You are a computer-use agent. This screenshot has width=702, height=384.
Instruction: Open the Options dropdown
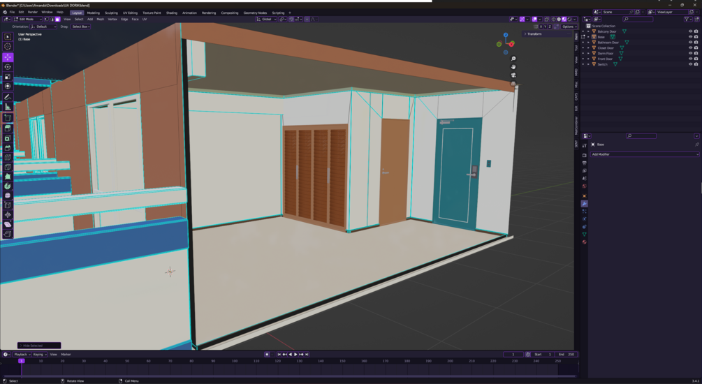tap(569, 27)
